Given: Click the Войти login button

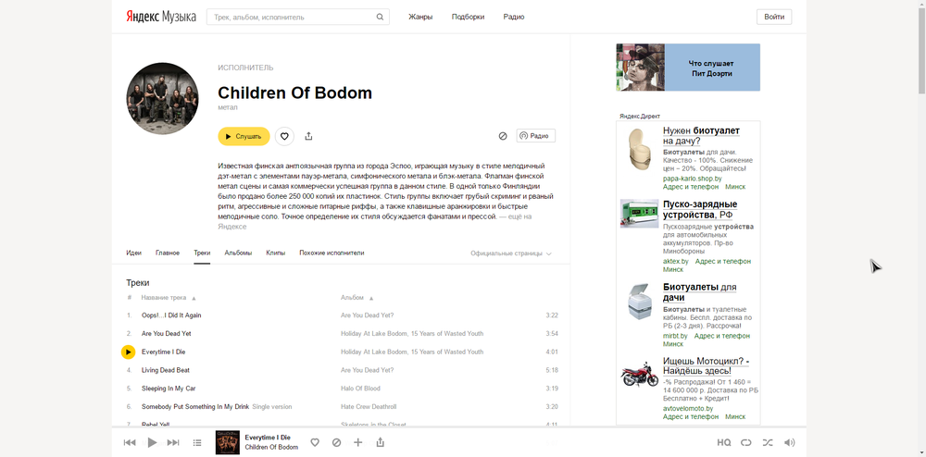Looking at the screenshot, I should point(773,17).
